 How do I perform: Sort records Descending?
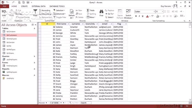[45, 14]
